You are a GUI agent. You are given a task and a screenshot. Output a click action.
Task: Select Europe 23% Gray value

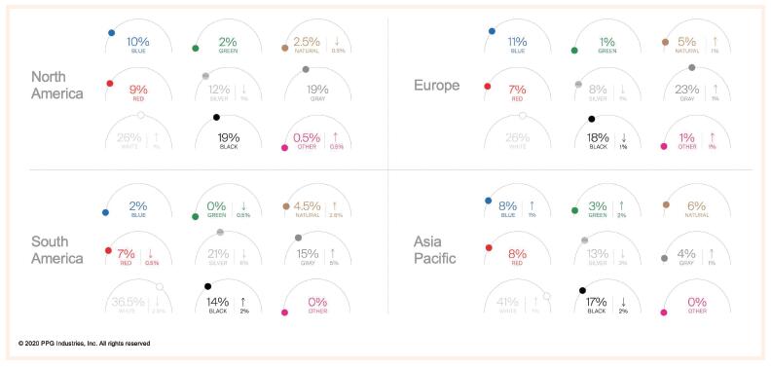click(x=686, y=90)
